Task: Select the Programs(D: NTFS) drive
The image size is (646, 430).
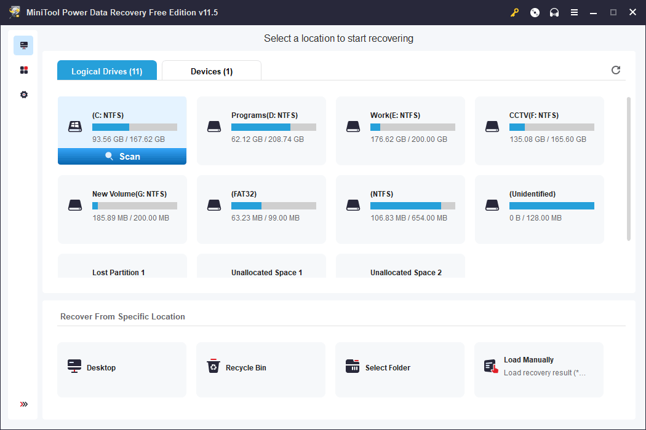Action: click(x=261, y=130)
